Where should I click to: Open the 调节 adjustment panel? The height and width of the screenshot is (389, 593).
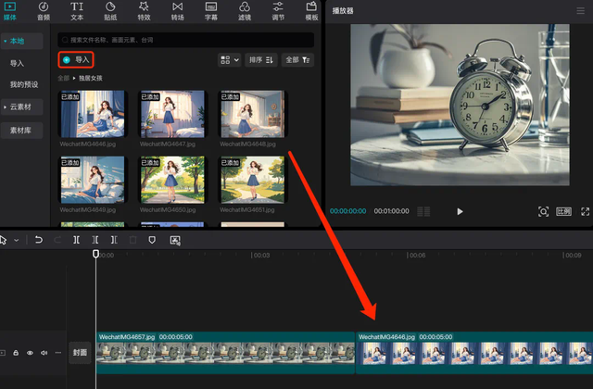tap(278, 11)
